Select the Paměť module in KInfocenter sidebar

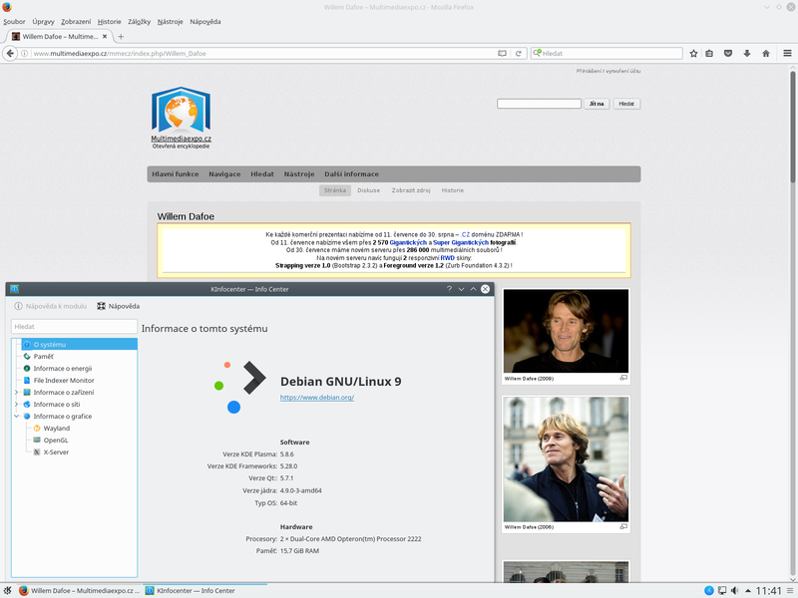click(45, 356)
